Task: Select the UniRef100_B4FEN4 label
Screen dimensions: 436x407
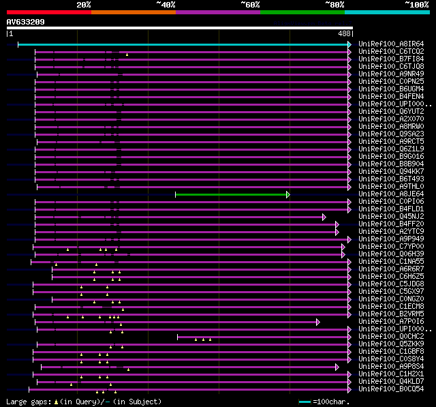Action: pos(391,97)
